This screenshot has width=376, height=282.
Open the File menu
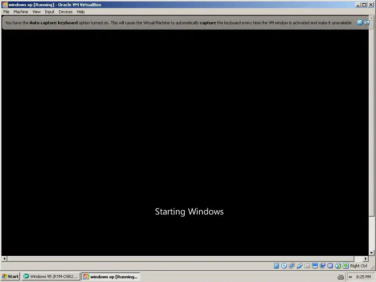click(x=6, y=12)
